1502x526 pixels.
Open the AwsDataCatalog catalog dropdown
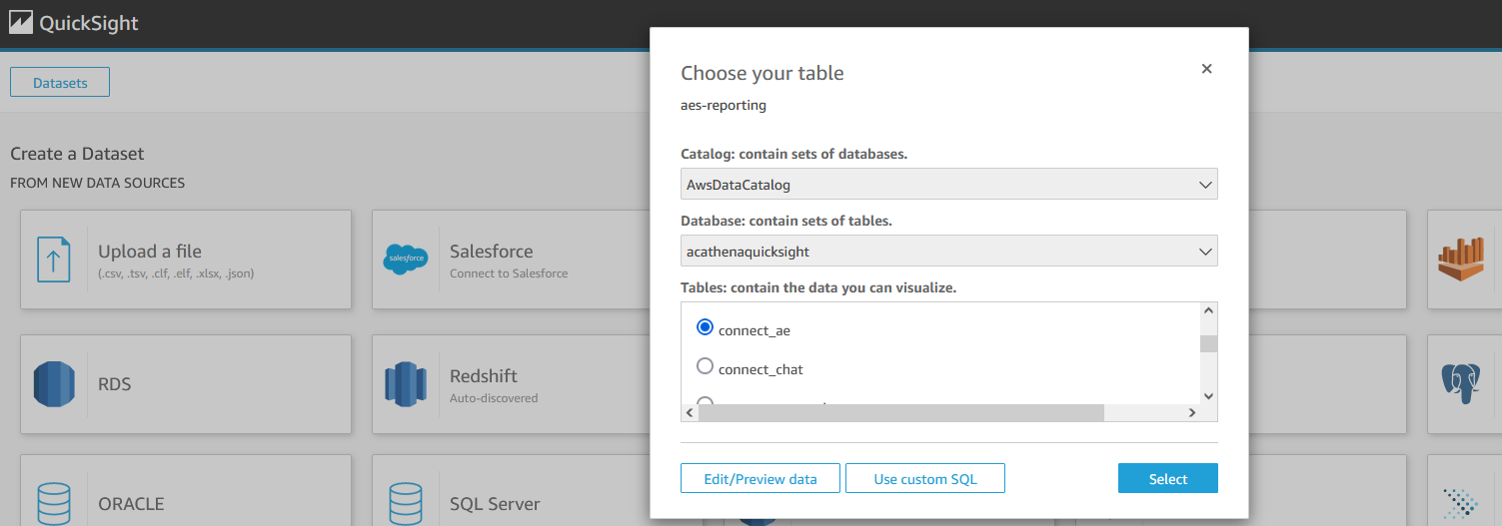tap(949, 184)
